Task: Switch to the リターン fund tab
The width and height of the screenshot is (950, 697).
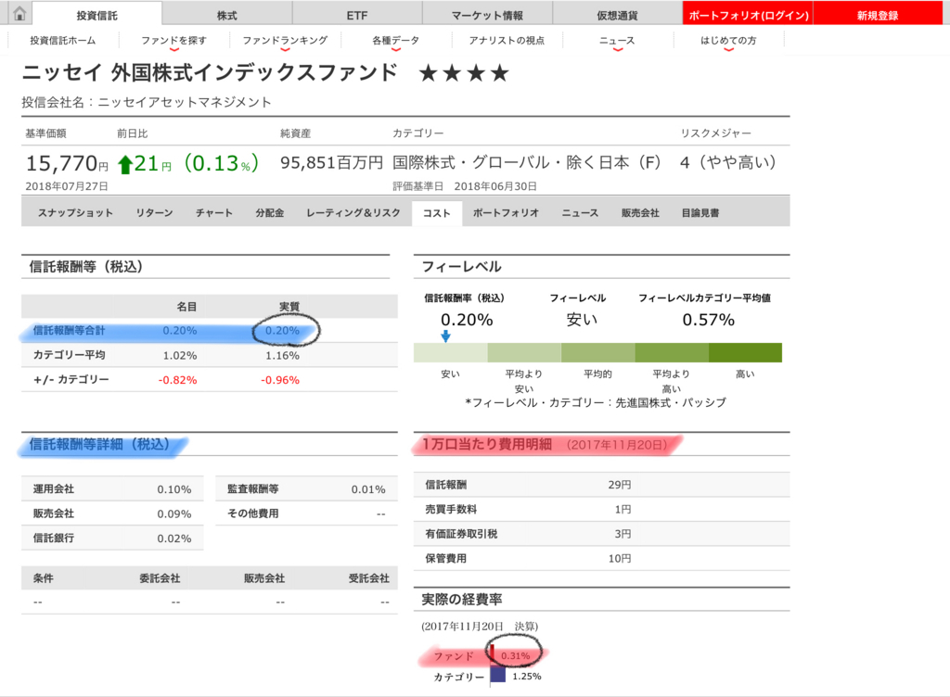Action: (x=155, y=213)
